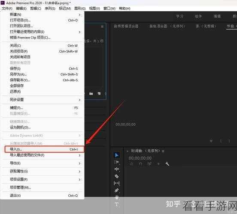Image resolution: width=237 pixels, height=214 pixels.
Task: Click the Add Marker icon in timeline
Action: coord(158,164)
